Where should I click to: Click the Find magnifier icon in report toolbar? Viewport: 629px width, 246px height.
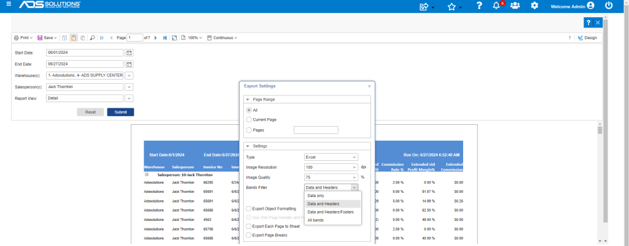tap(92, 38)
